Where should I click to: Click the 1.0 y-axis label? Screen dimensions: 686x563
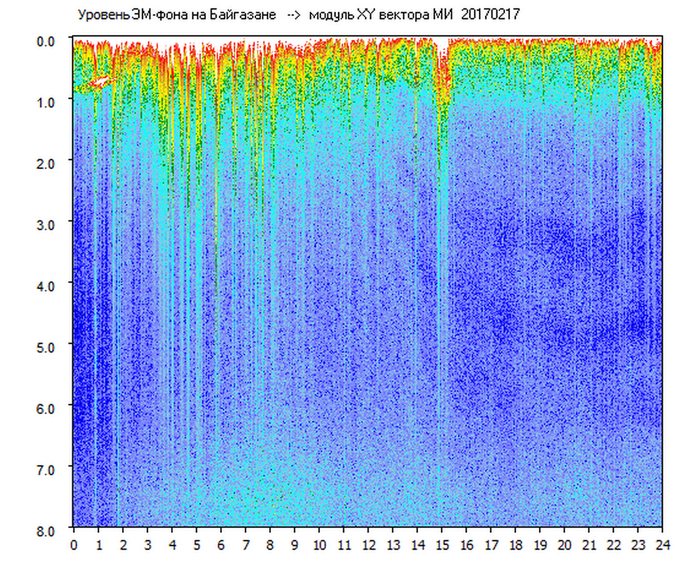click(48, 101)
